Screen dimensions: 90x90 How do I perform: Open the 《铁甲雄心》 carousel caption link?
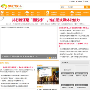click(x=20, y=56)
